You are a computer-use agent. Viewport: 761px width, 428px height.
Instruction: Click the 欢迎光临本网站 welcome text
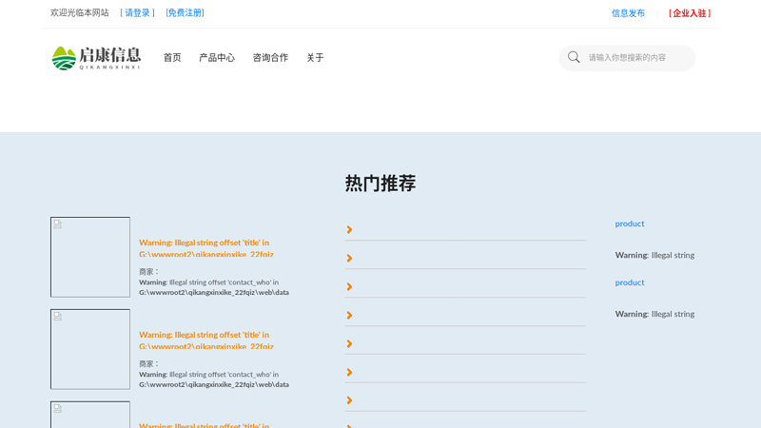pos(80,12)
